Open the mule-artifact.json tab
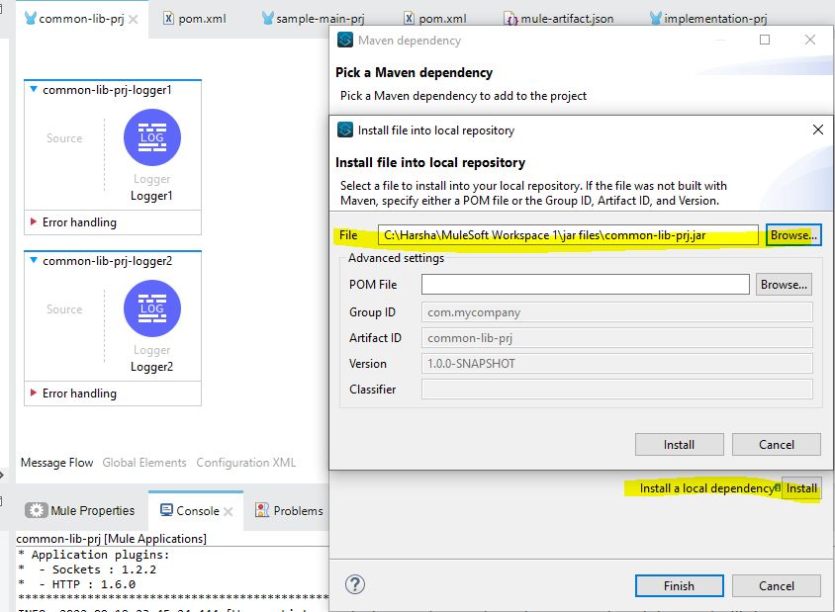Screen dimensions: 835x612 coord(559,19)
